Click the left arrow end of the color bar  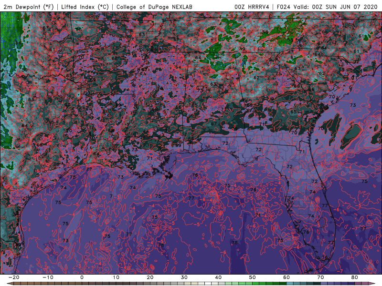coord(9,284)
